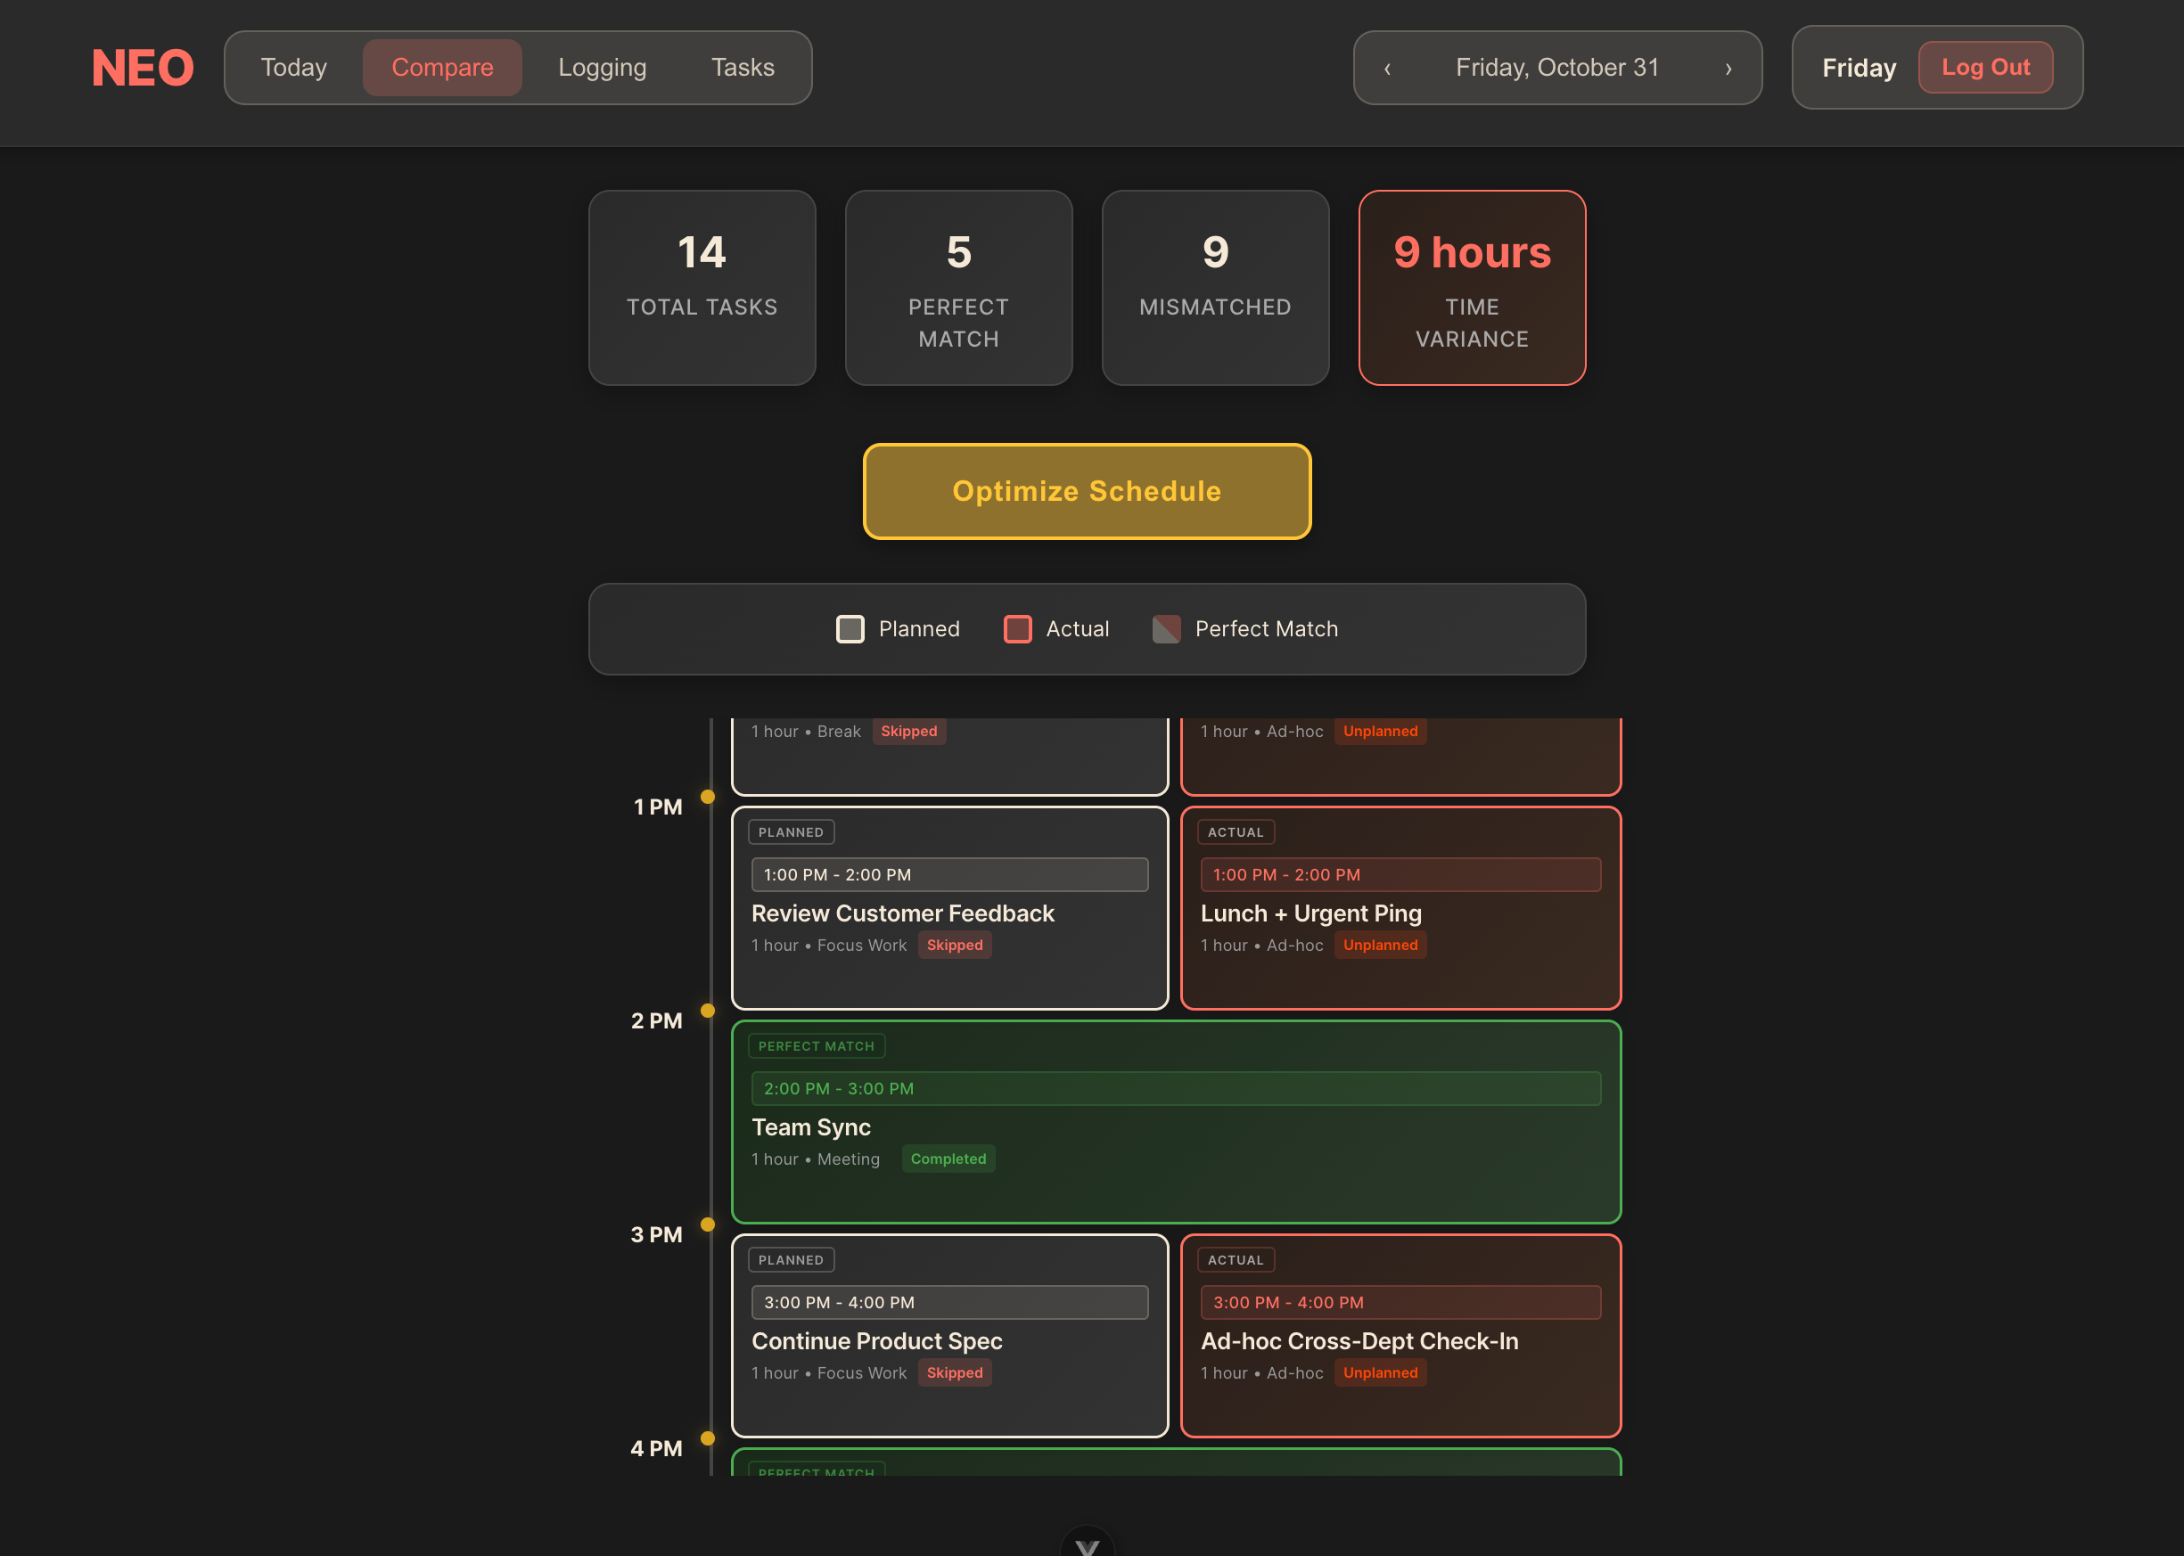
Task: Click the Log Out button
Action: pyautogui.click(x=1984, y=68)
